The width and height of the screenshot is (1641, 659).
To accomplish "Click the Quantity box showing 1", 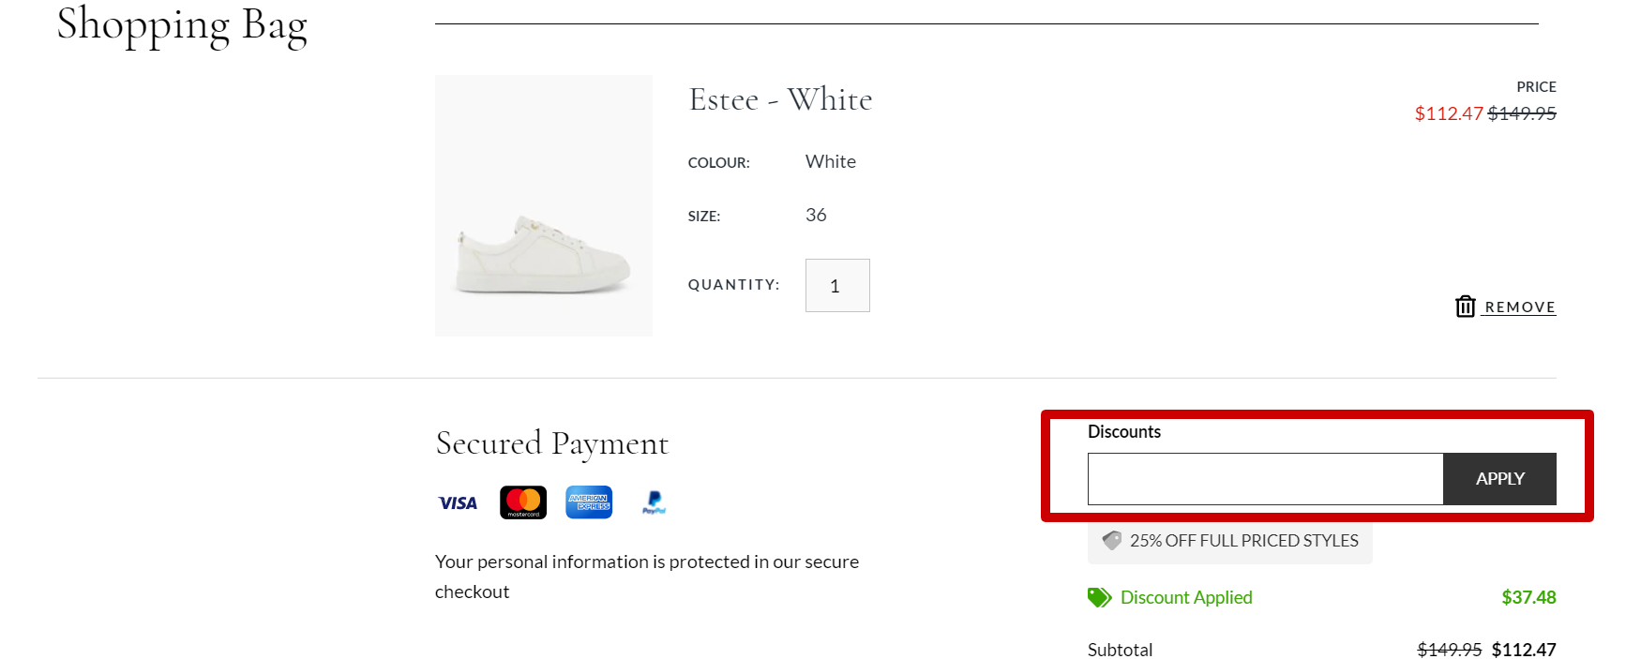I will coord(837,286).
